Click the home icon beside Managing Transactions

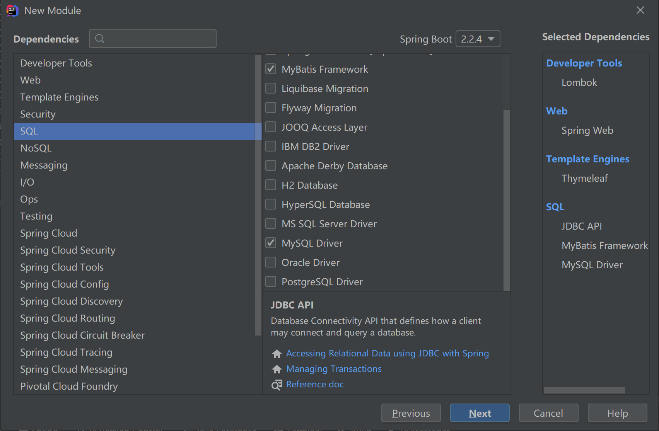277,369
